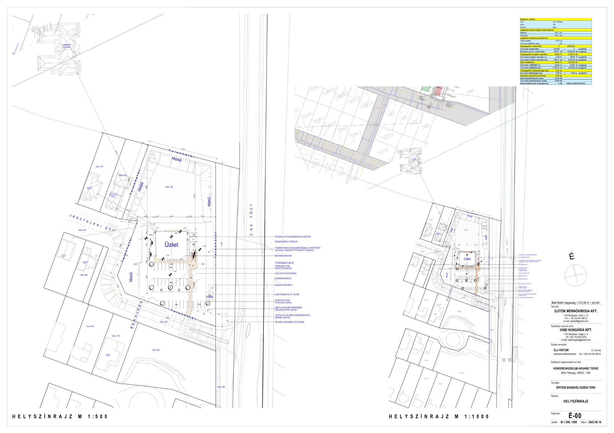Select the É-00 drawing number

pyautogui.click(x=575, y=415)
